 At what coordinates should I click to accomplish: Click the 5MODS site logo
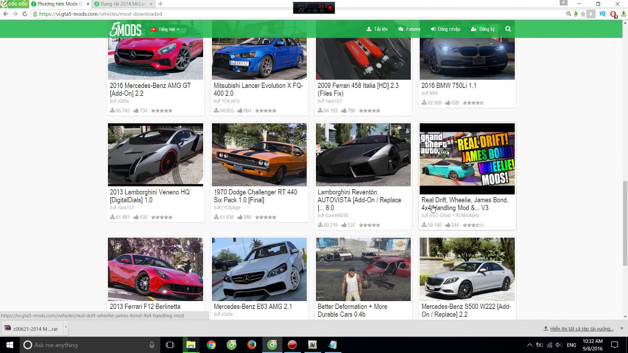tap(125, 29)
